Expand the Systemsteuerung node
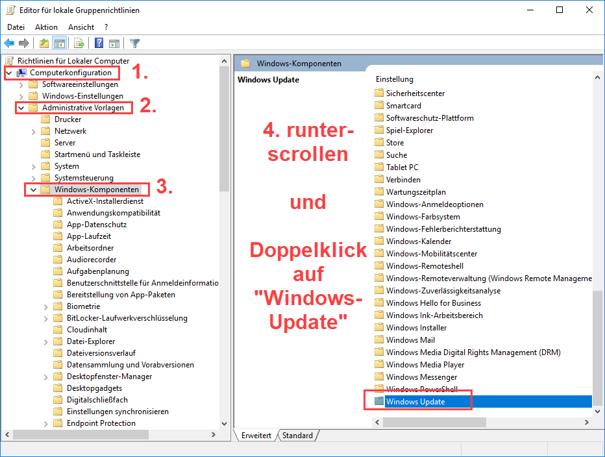 click(x=34, y=179)
